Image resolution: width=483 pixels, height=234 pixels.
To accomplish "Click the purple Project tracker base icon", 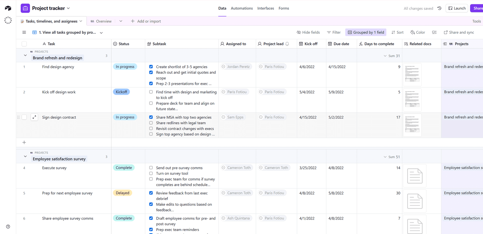I will [x=25, y=8].
